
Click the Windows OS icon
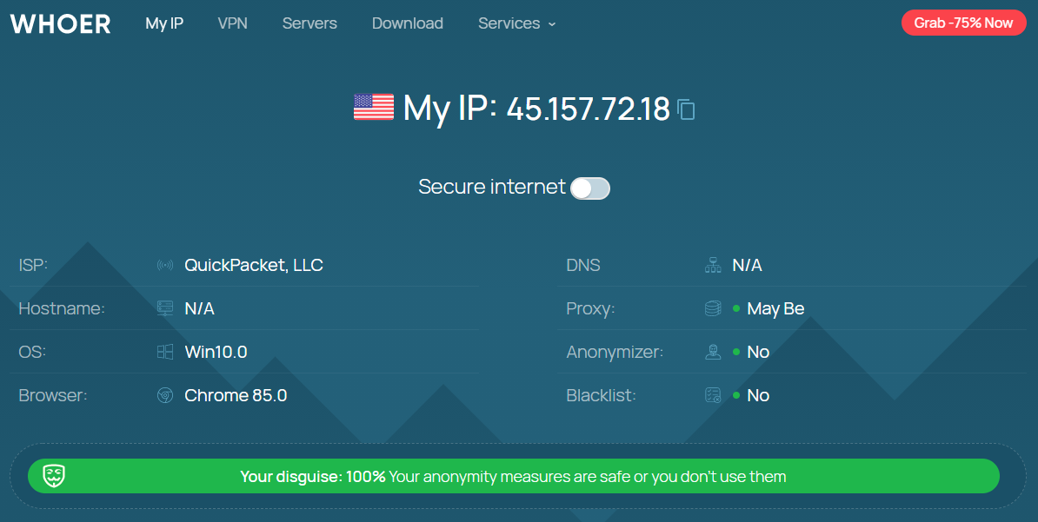165,352
